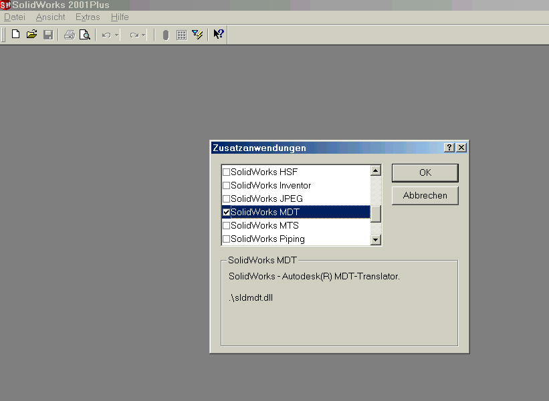Click the dialog's question mark help button

coord(449,148)
